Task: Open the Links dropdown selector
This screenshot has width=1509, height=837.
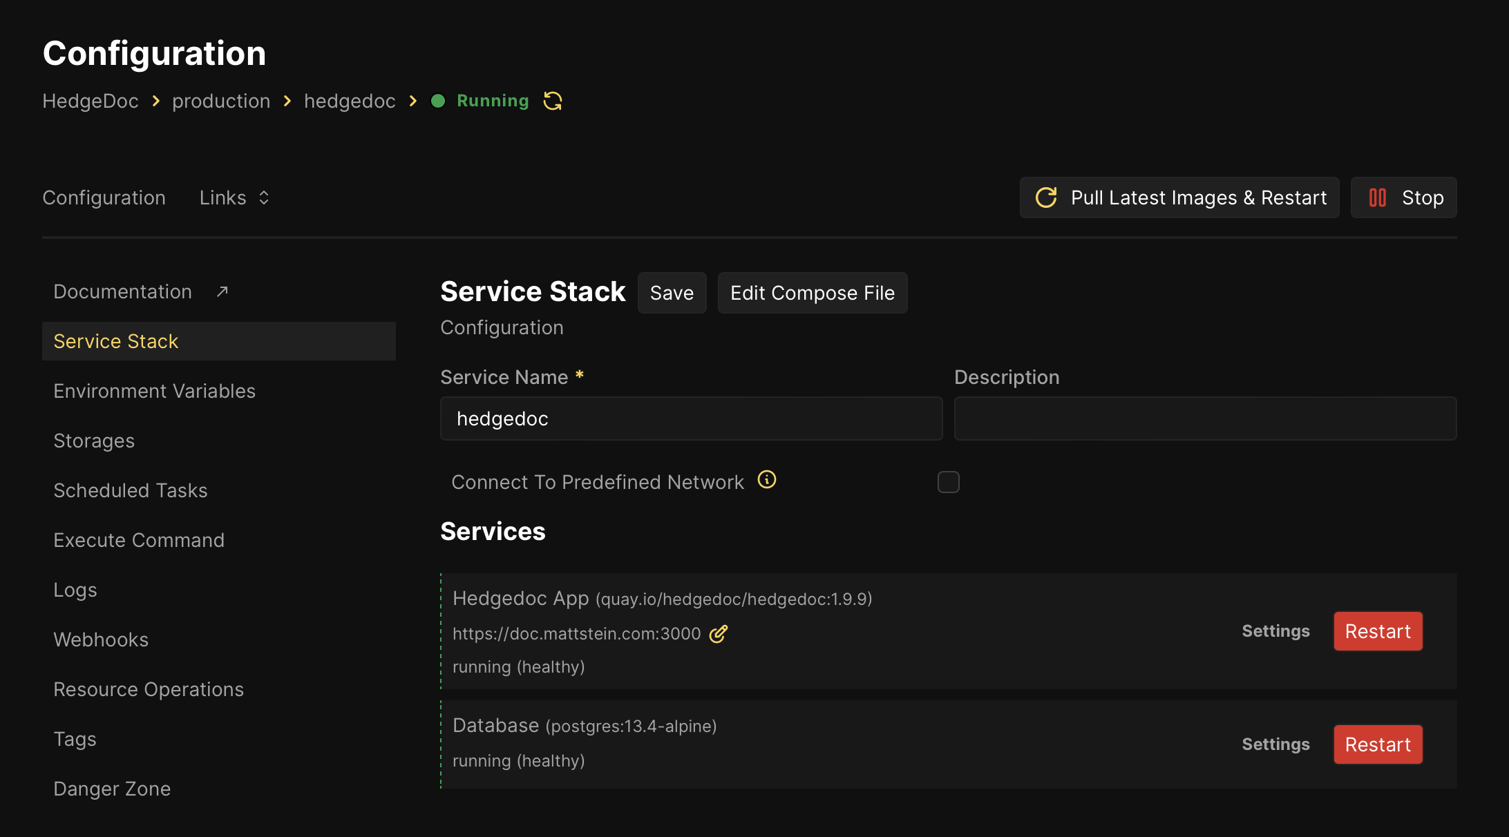Action: tap(234, 198)
